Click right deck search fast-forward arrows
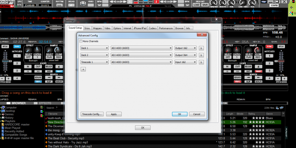 click(x=258, y=77)
